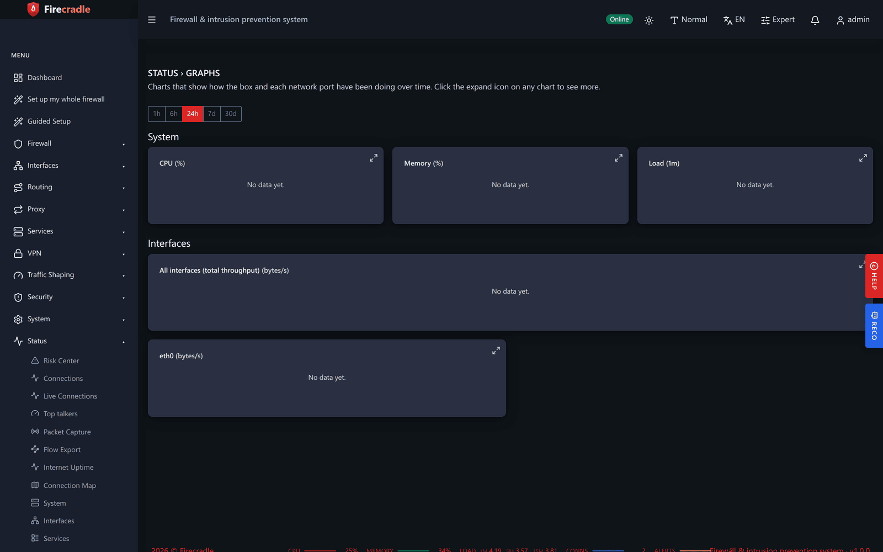Click the Guided Setup wand icon
Image resolution: width=883 pixels, height=552 pixels.
coord(18,121)
